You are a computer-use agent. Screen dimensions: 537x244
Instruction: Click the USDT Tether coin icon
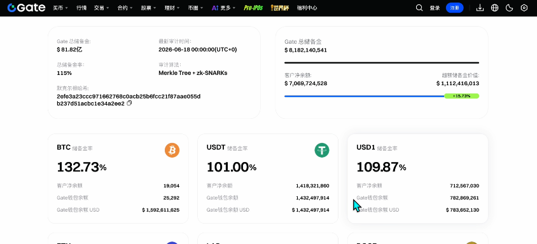[x=322, y=150]
